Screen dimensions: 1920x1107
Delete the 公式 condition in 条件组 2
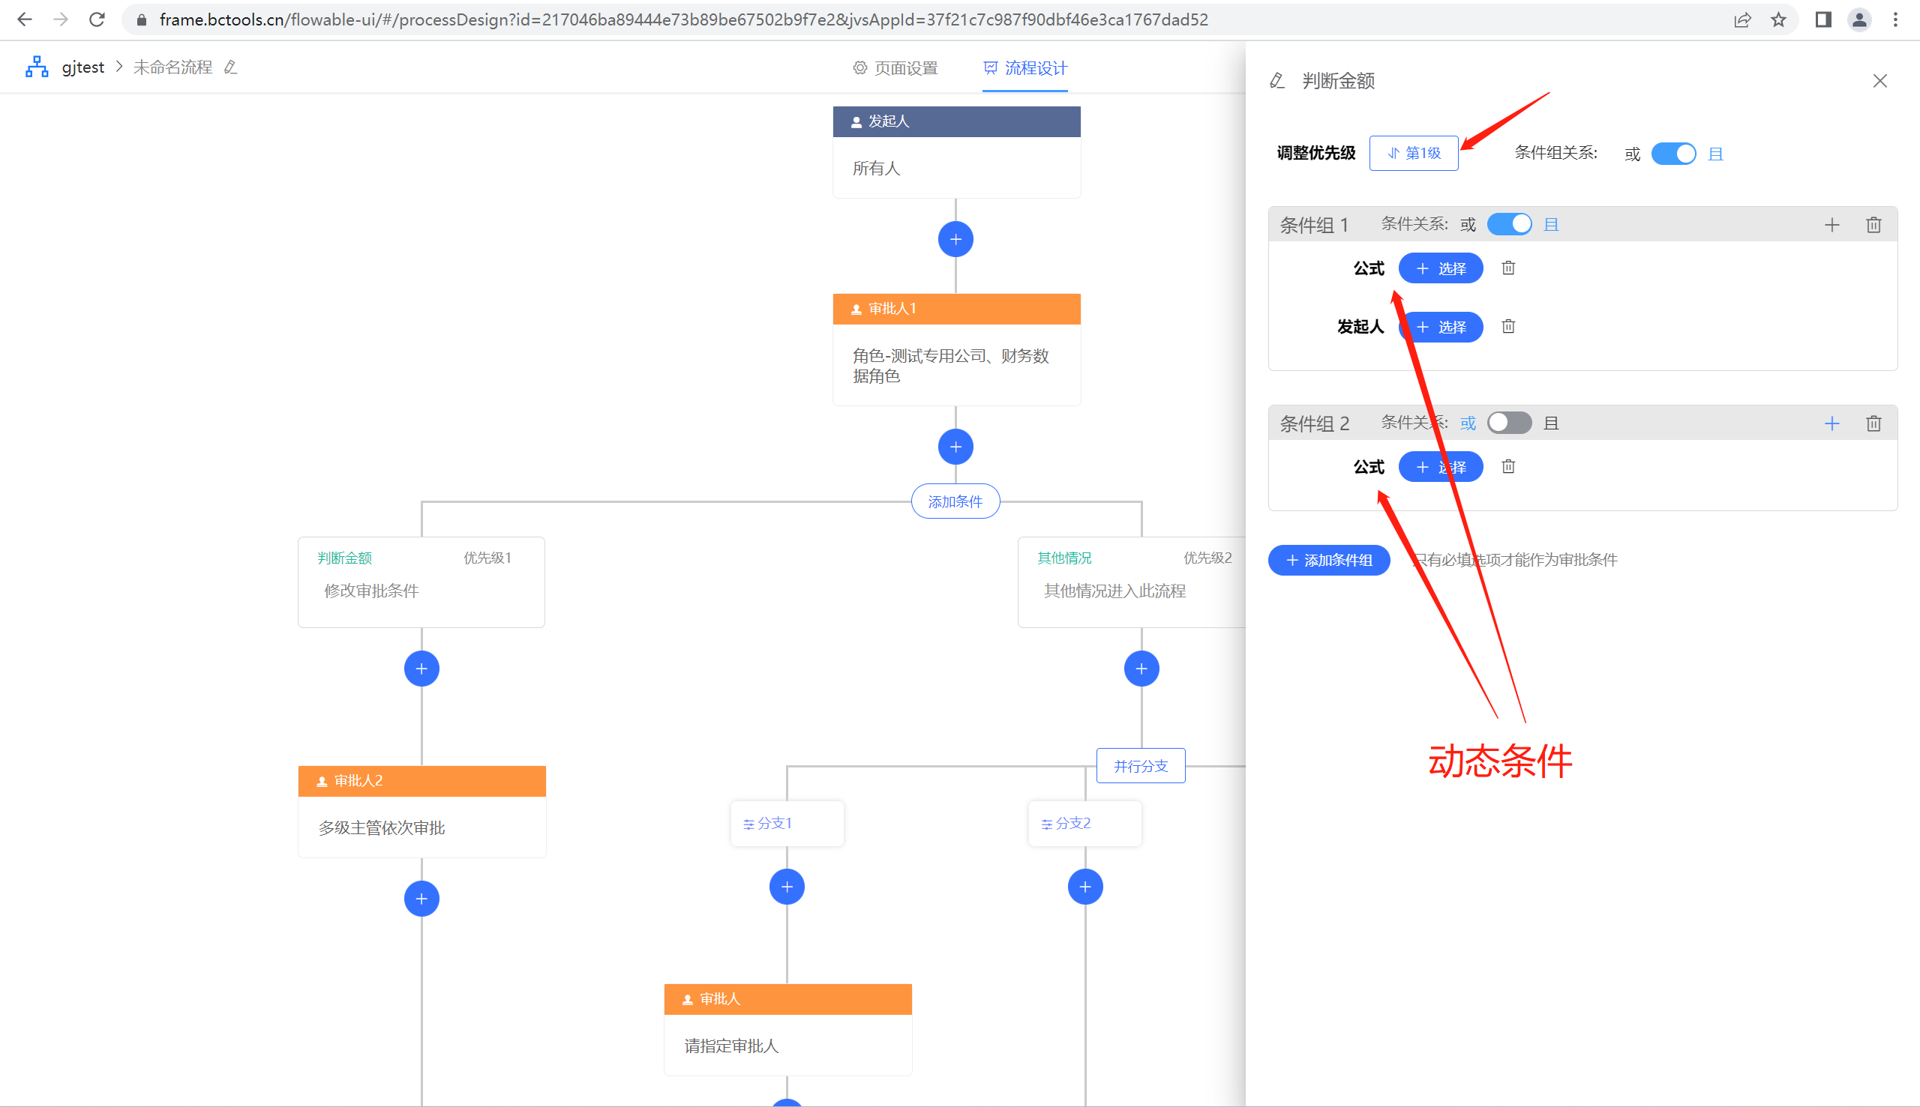point(1508,466)
